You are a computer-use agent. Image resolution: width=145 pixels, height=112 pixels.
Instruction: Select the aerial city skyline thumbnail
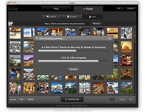tap(15, 47)
